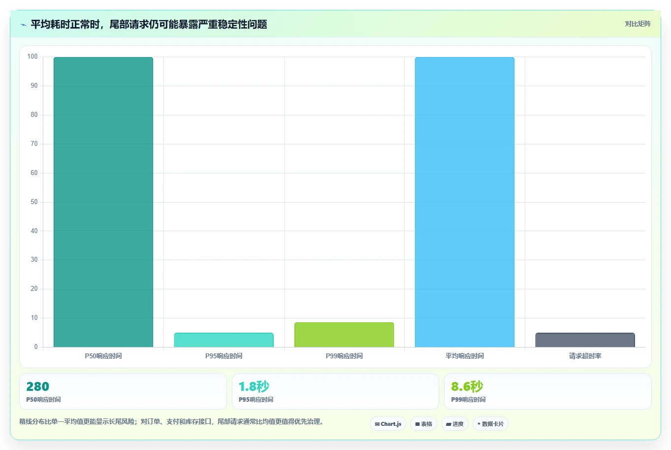Click the Chart.js tag chip
The width and height of the screenshot is (671, 450).
click(388, 424)
